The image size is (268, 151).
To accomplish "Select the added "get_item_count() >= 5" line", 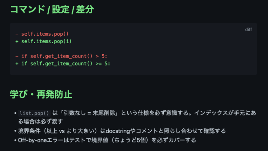I will coord(63,63).
